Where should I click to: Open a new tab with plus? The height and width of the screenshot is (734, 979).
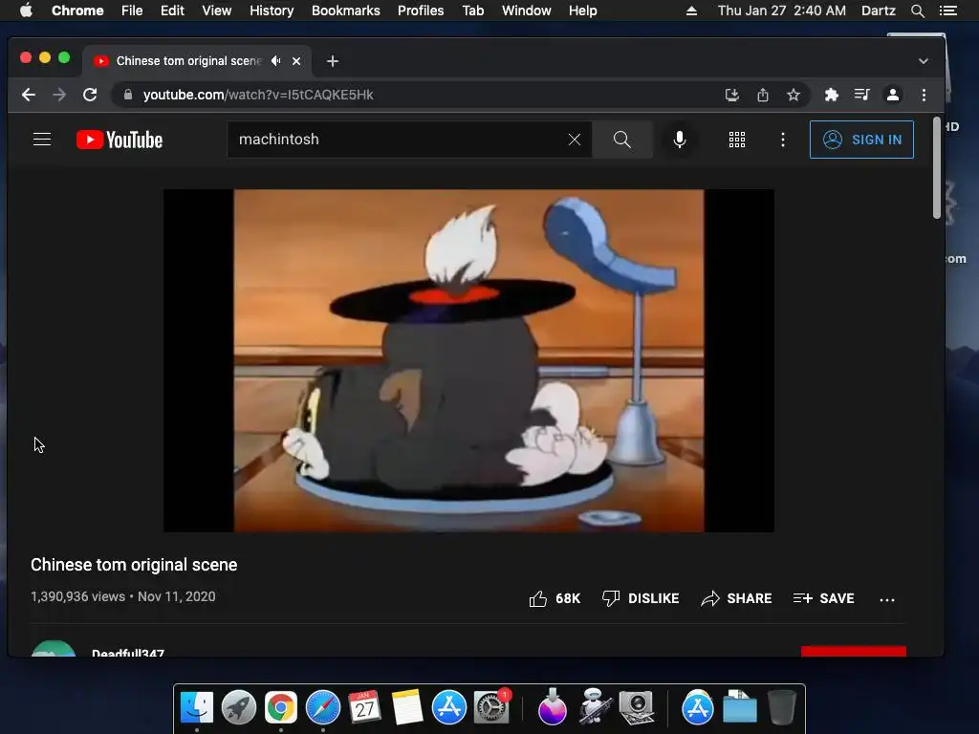click(333, 61)
